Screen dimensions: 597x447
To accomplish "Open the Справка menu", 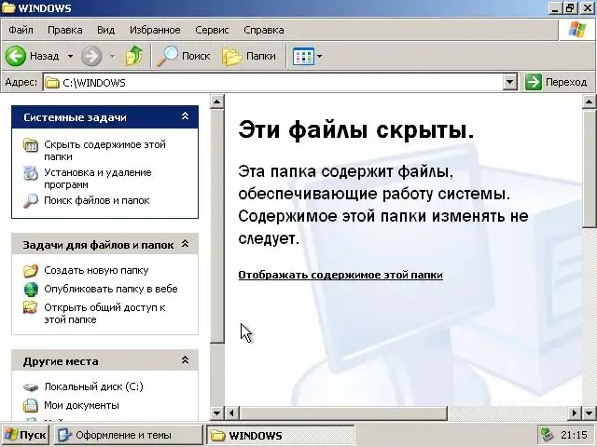I will pos(263,30).
